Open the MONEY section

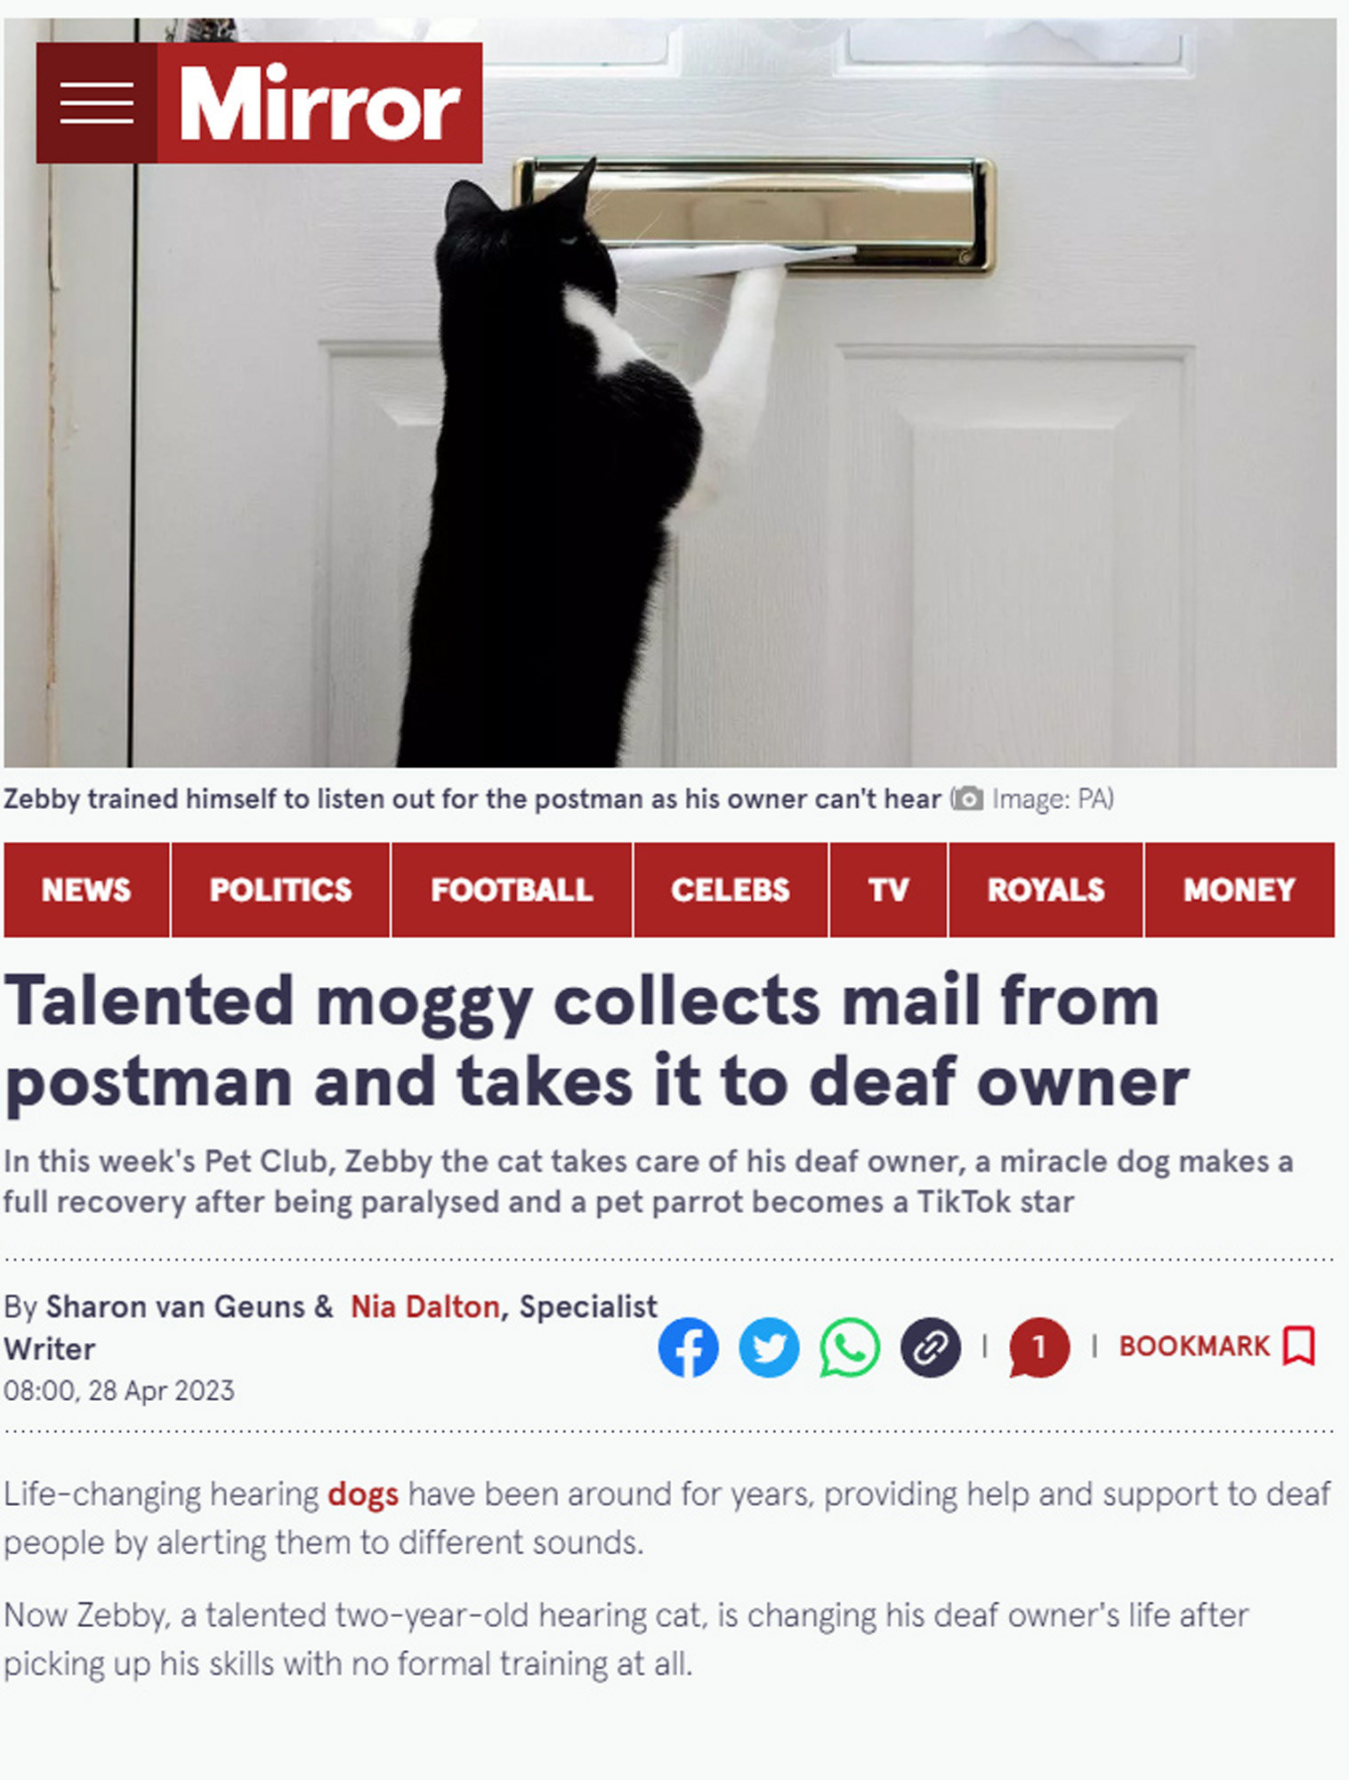[1240, 890]
